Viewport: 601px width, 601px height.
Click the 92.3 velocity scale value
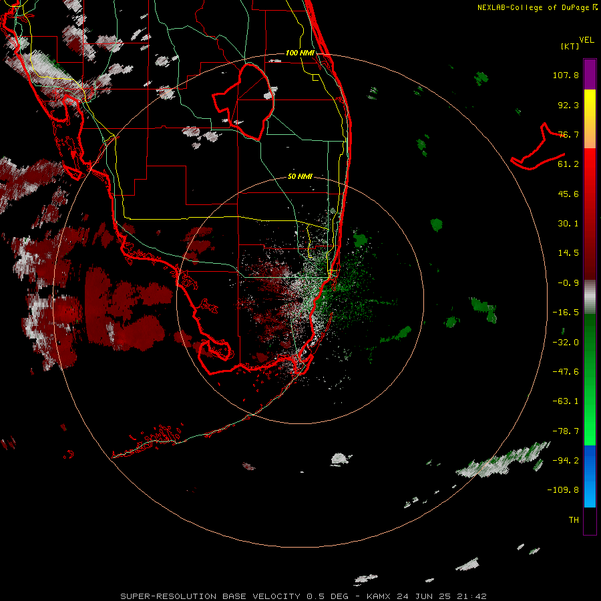pyautogui.click(x=568, y=105)
